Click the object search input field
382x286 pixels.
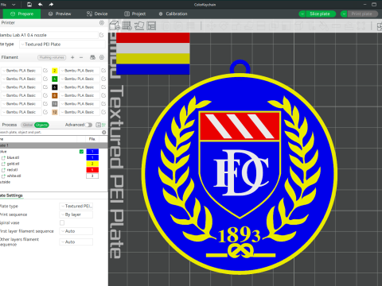50,132
